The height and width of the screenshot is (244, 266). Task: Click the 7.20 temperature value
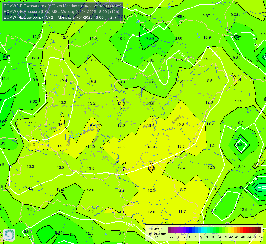150,38
